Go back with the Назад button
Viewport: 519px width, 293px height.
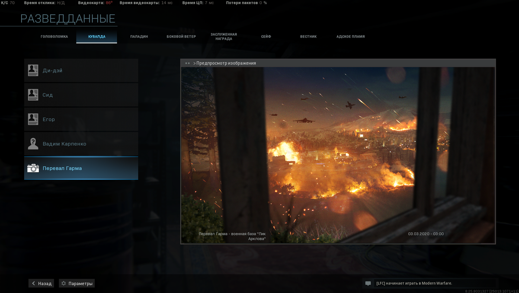pos(41,283)
